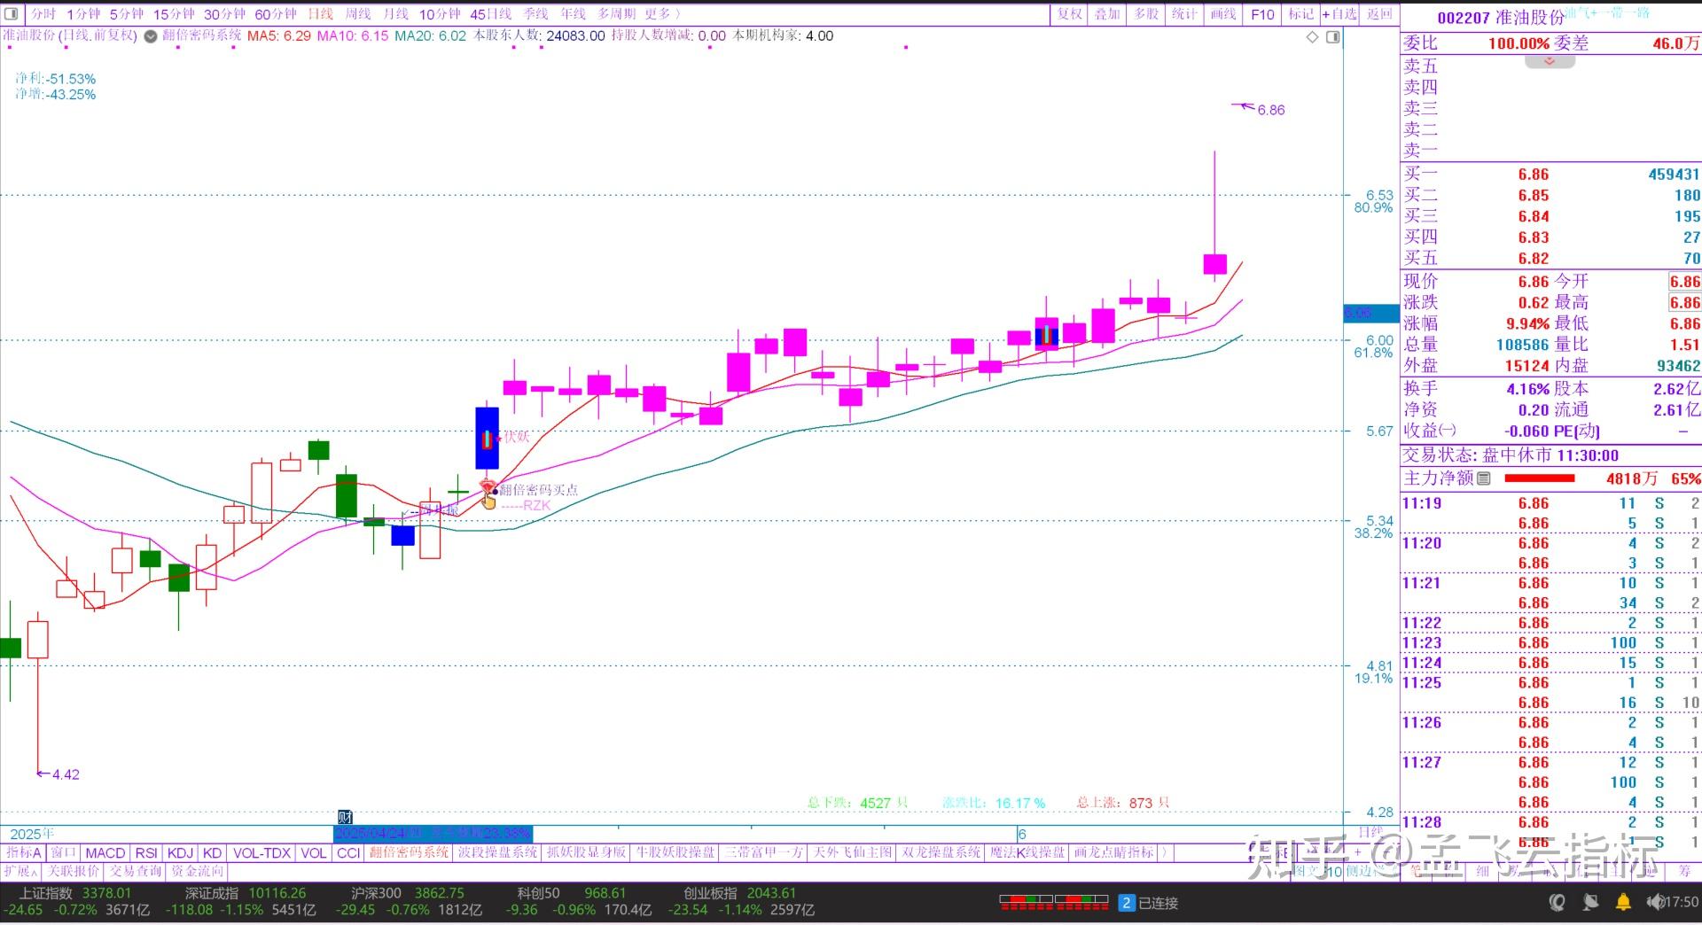The width and height of the screenshot is (1702, 925).
Task: Select the 季线 quarterly period
Action: click(x=536, y=14)
